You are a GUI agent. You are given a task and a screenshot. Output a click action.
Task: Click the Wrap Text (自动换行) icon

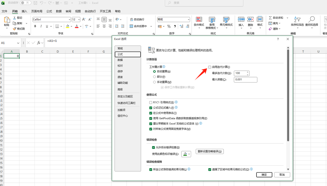[131, 19]
